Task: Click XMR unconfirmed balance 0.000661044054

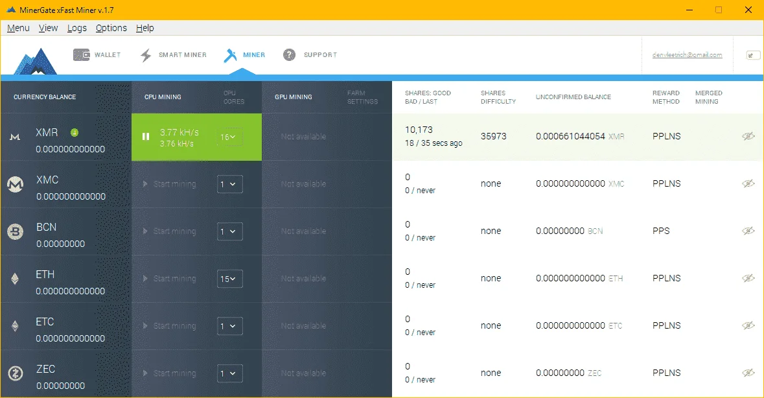Action: pos(570,136)
